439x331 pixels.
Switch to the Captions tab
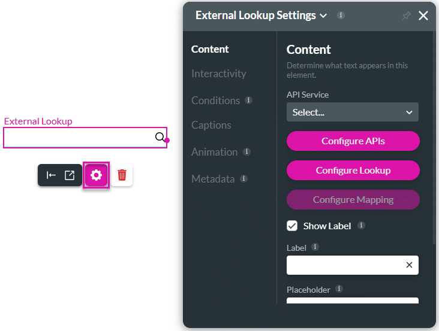coord(211,125)
